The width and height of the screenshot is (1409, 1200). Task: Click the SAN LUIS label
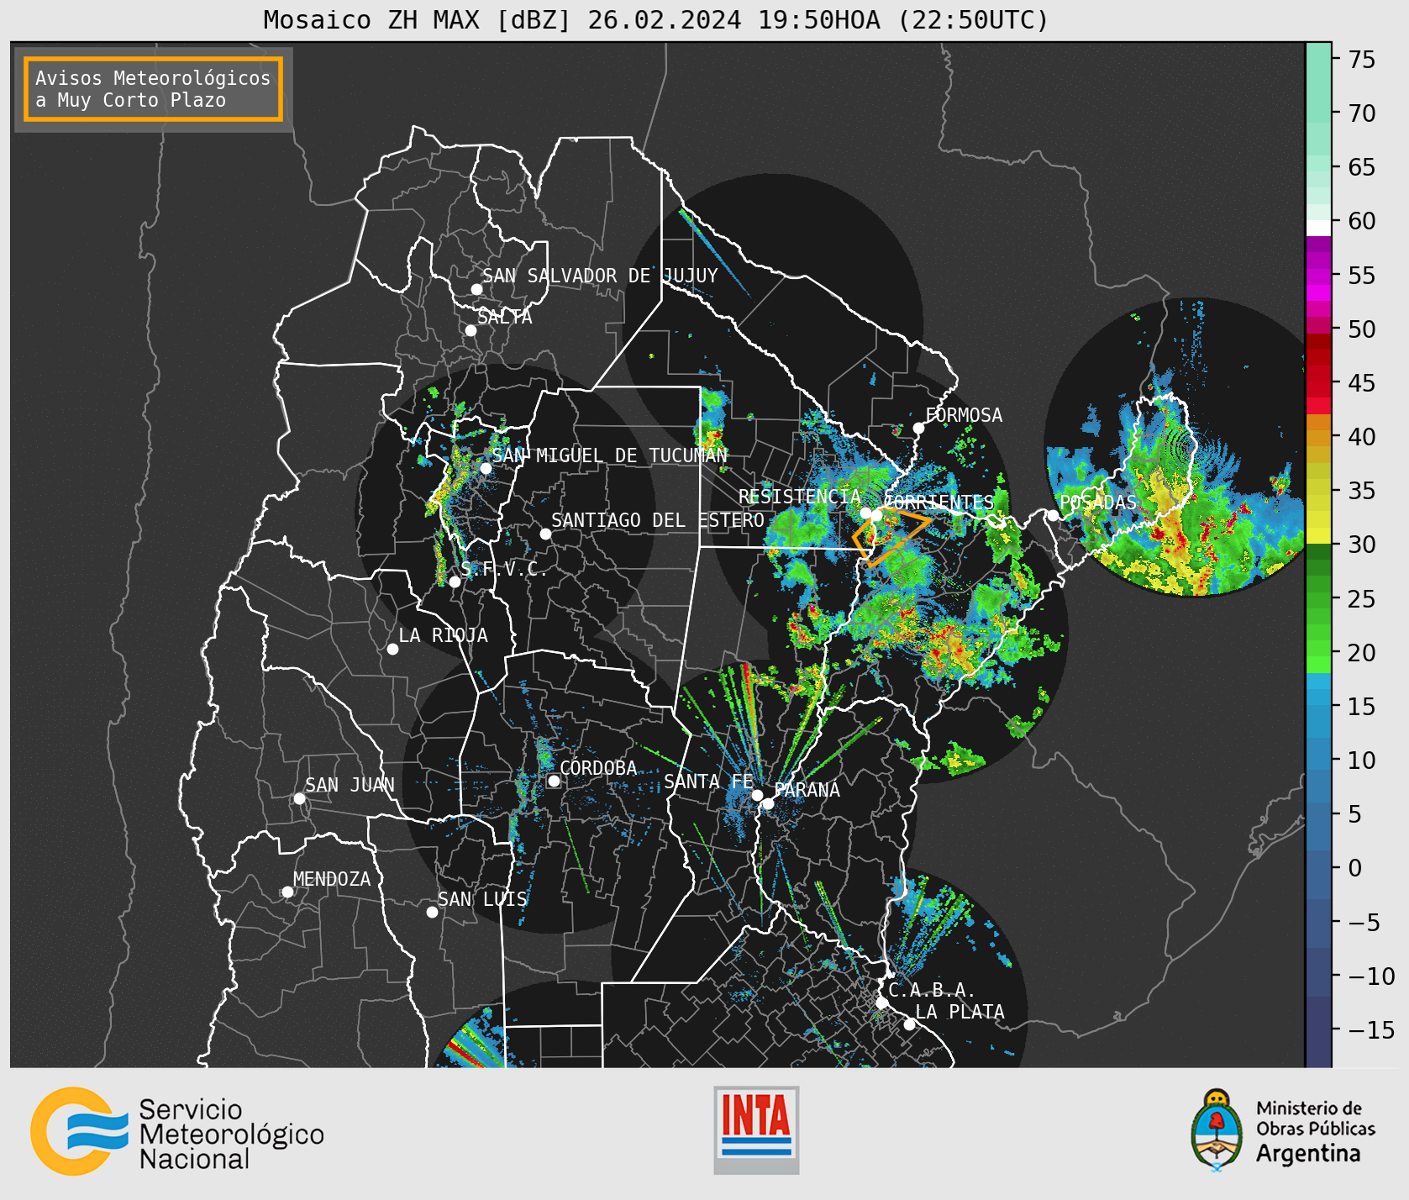(x=483, y=899)
